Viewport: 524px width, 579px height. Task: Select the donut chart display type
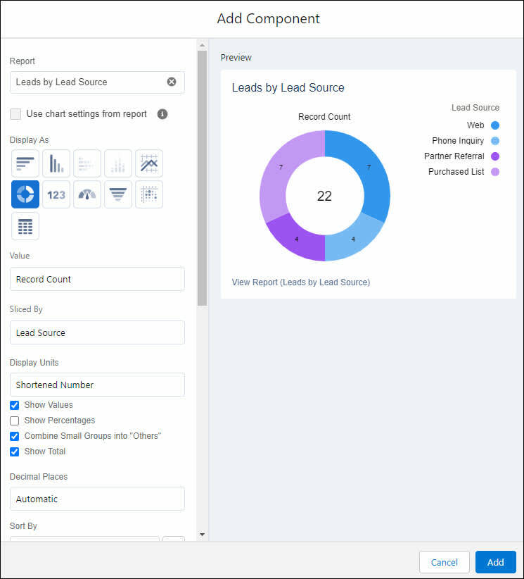pos(25,194)
